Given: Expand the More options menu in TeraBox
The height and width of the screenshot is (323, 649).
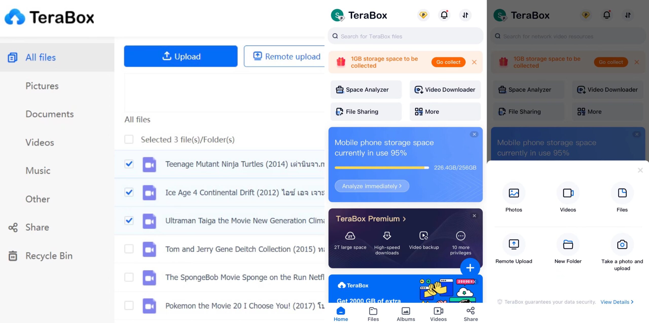Looking at the screenshot, I should (x=445, y=112).
